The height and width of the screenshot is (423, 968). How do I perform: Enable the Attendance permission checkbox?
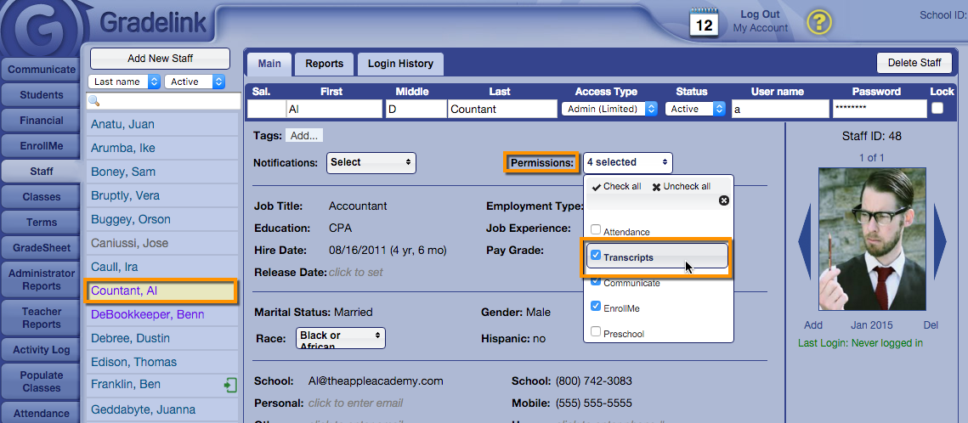596,230
